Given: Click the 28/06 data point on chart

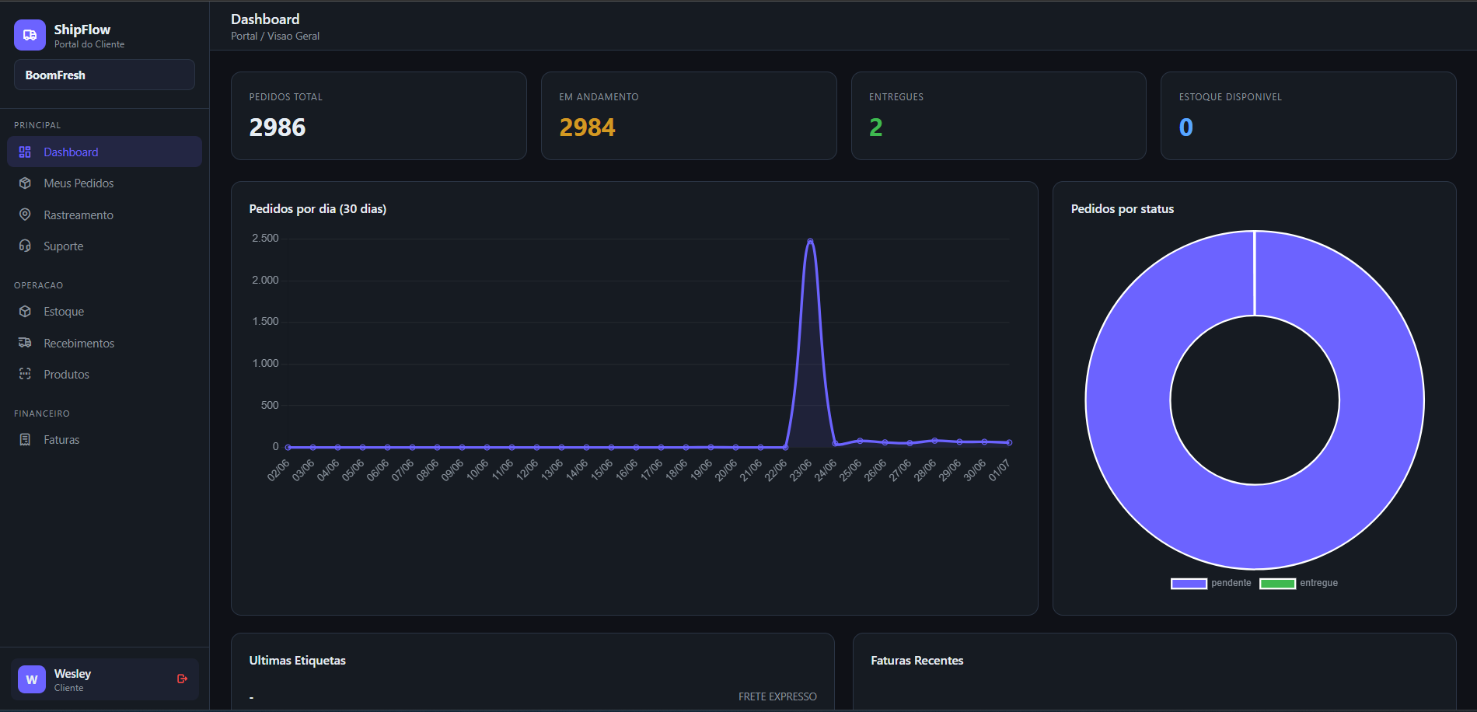Looking at the screenshot, I should (934, 441).
